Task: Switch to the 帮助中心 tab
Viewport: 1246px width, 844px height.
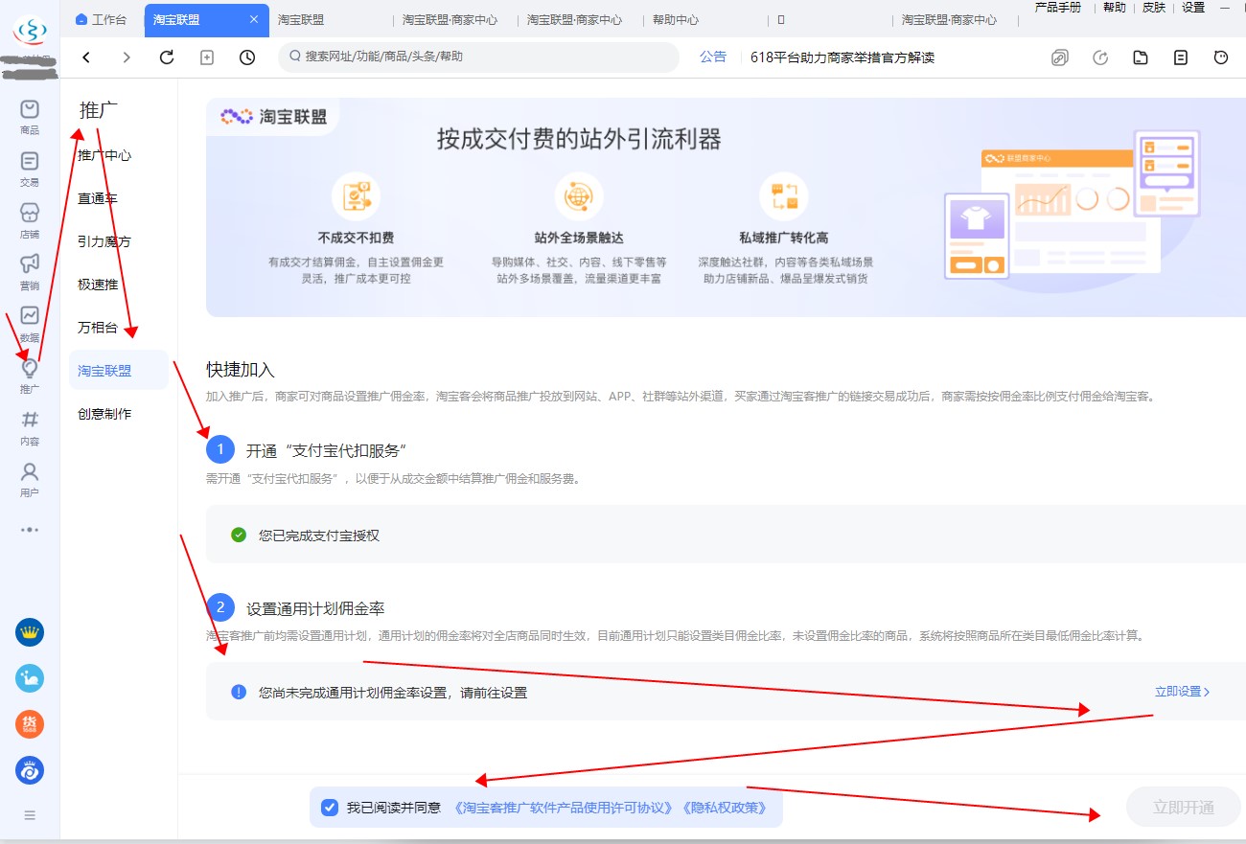Action: pos(676,19)
